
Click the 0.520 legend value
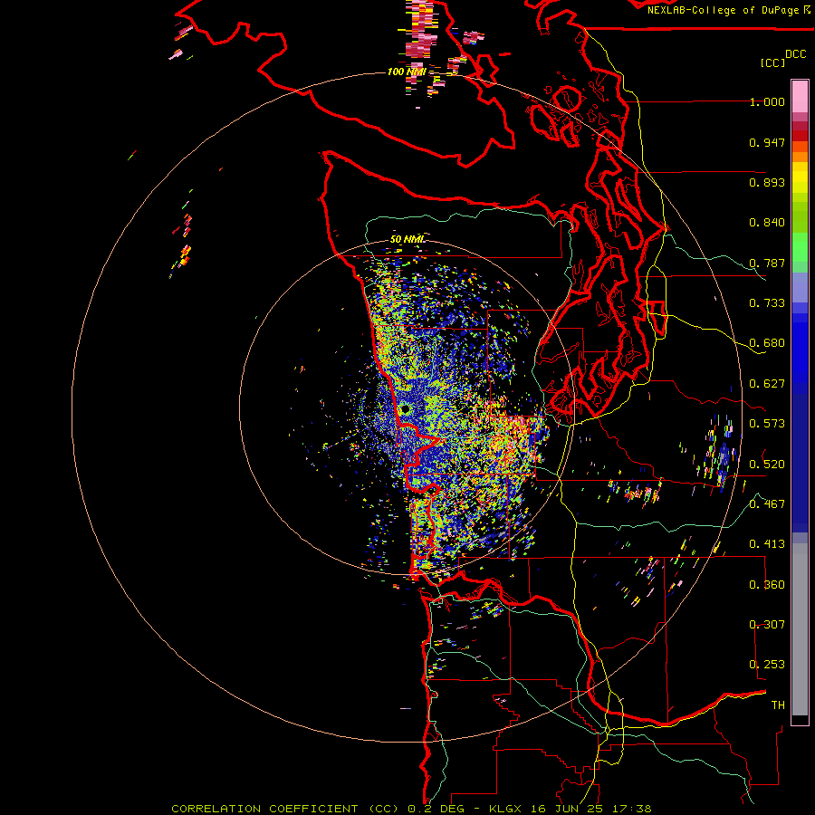pos(767,464)
